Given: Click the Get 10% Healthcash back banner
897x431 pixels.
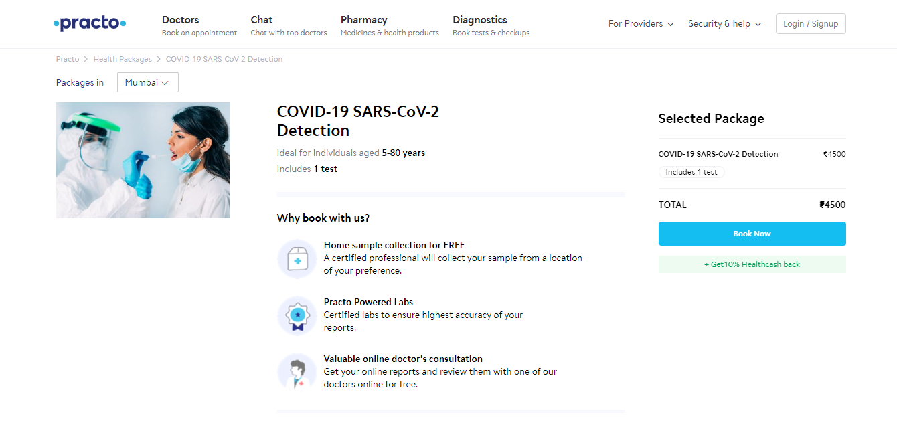Looking at the screenshot, I should pyautogui.click(x=752, y=264).
